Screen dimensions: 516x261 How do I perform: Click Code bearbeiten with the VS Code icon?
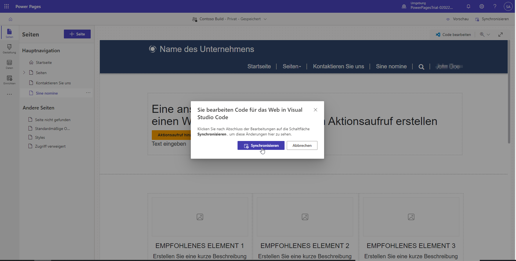[x=453, y=34]
